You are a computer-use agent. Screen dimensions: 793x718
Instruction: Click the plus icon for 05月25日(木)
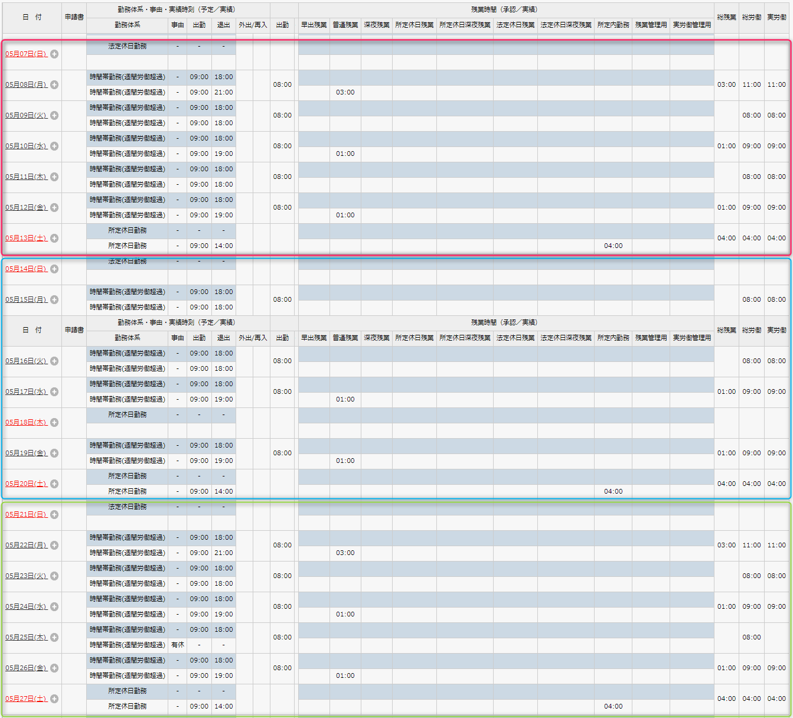click(x=54, y=638)
